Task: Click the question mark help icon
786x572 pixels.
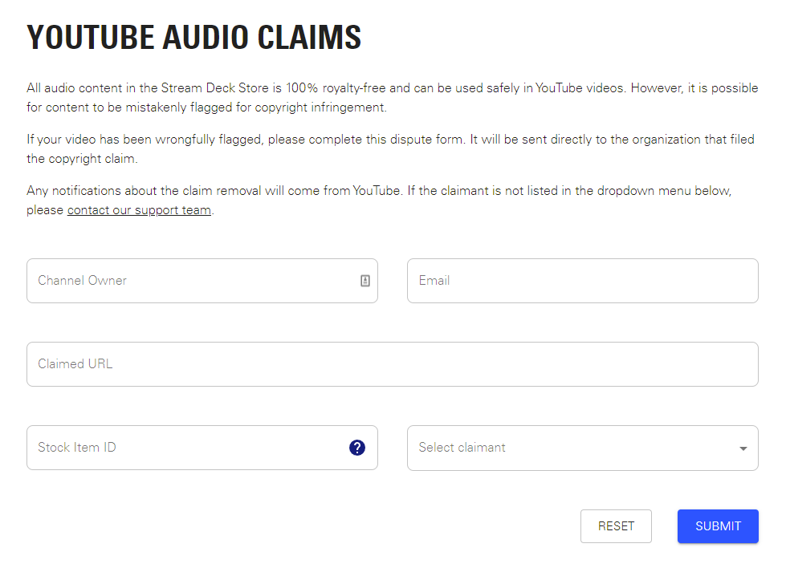Action: tap(357, 448)
